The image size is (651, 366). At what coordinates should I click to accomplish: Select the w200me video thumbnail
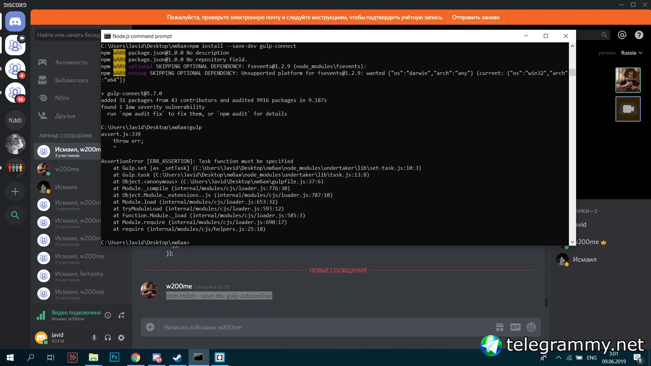click(628, 80)
